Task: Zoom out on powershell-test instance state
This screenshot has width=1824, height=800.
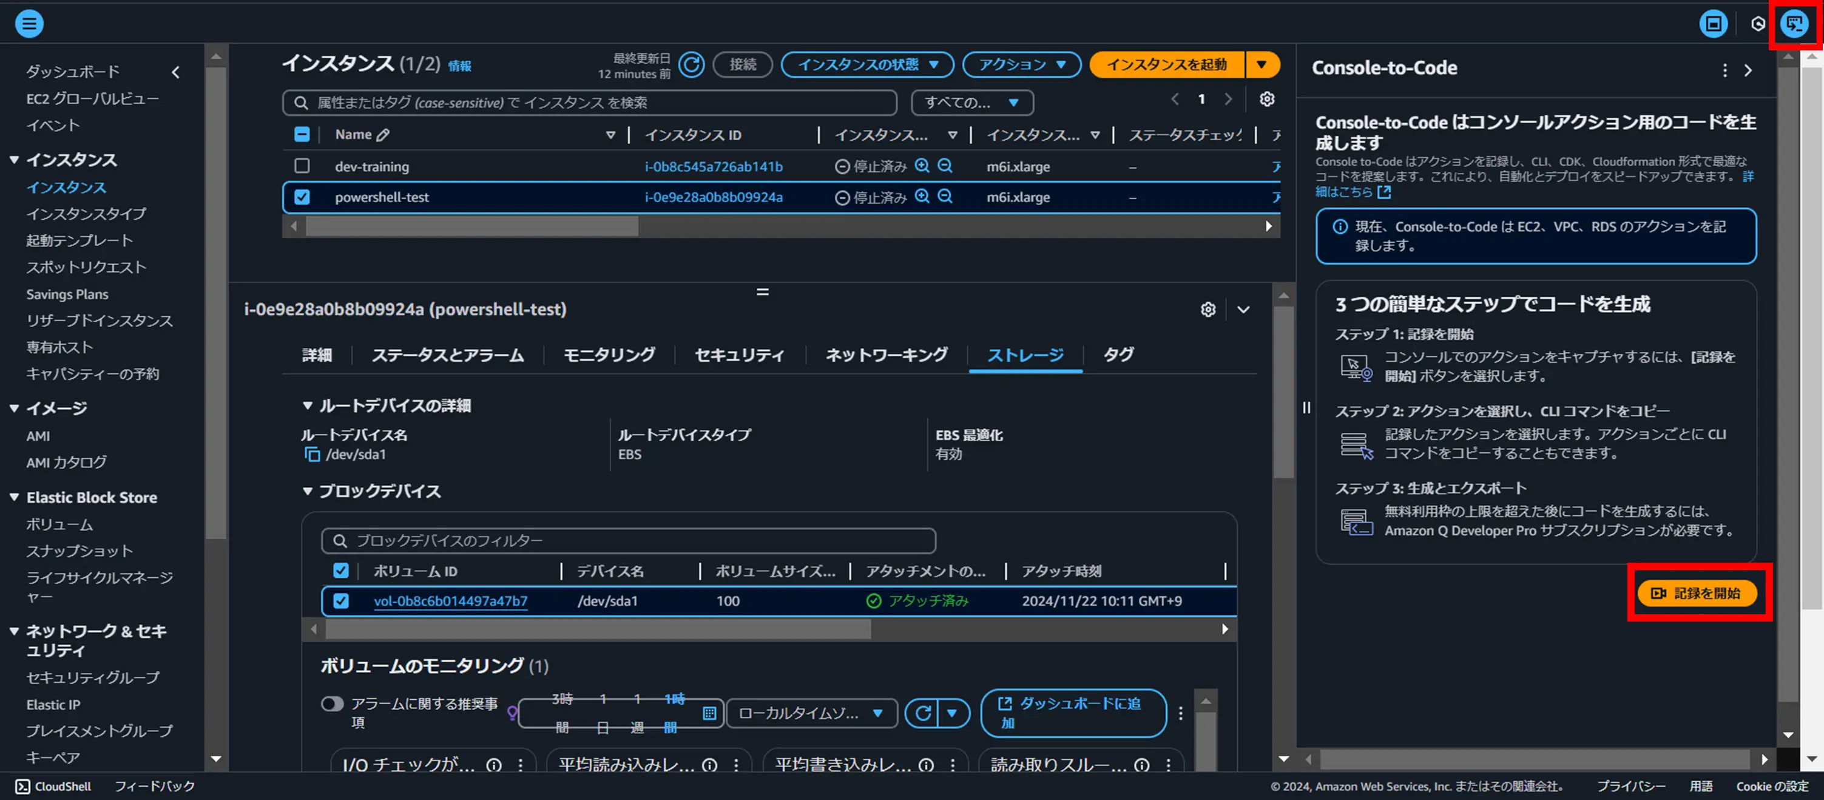Action: point(945,196)
